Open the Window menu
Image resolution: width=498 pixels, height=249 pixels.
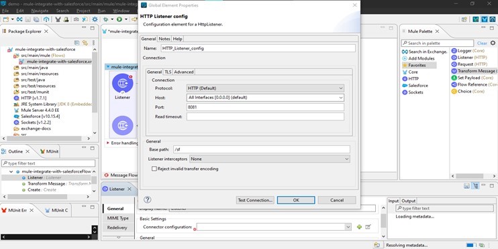[121, 11]
